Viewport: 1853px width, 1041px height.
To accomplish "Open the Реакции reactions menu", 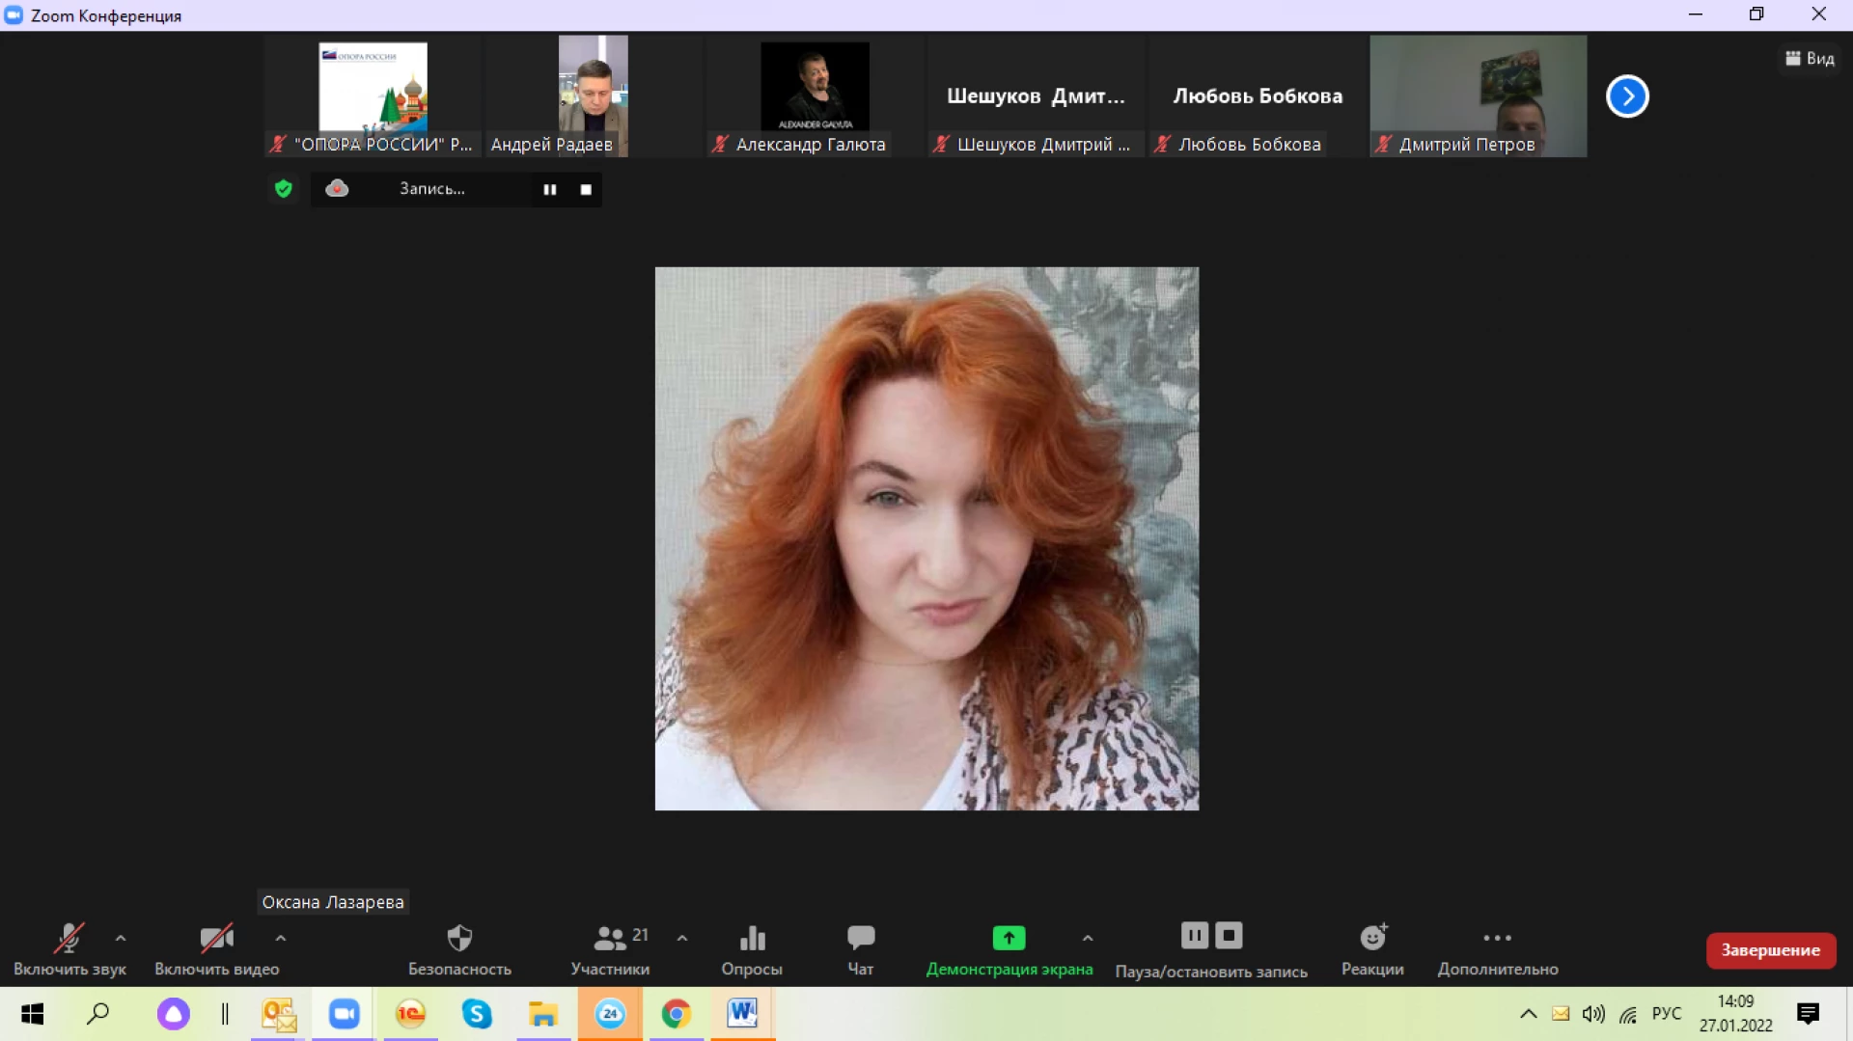I will coord(1372,949).
